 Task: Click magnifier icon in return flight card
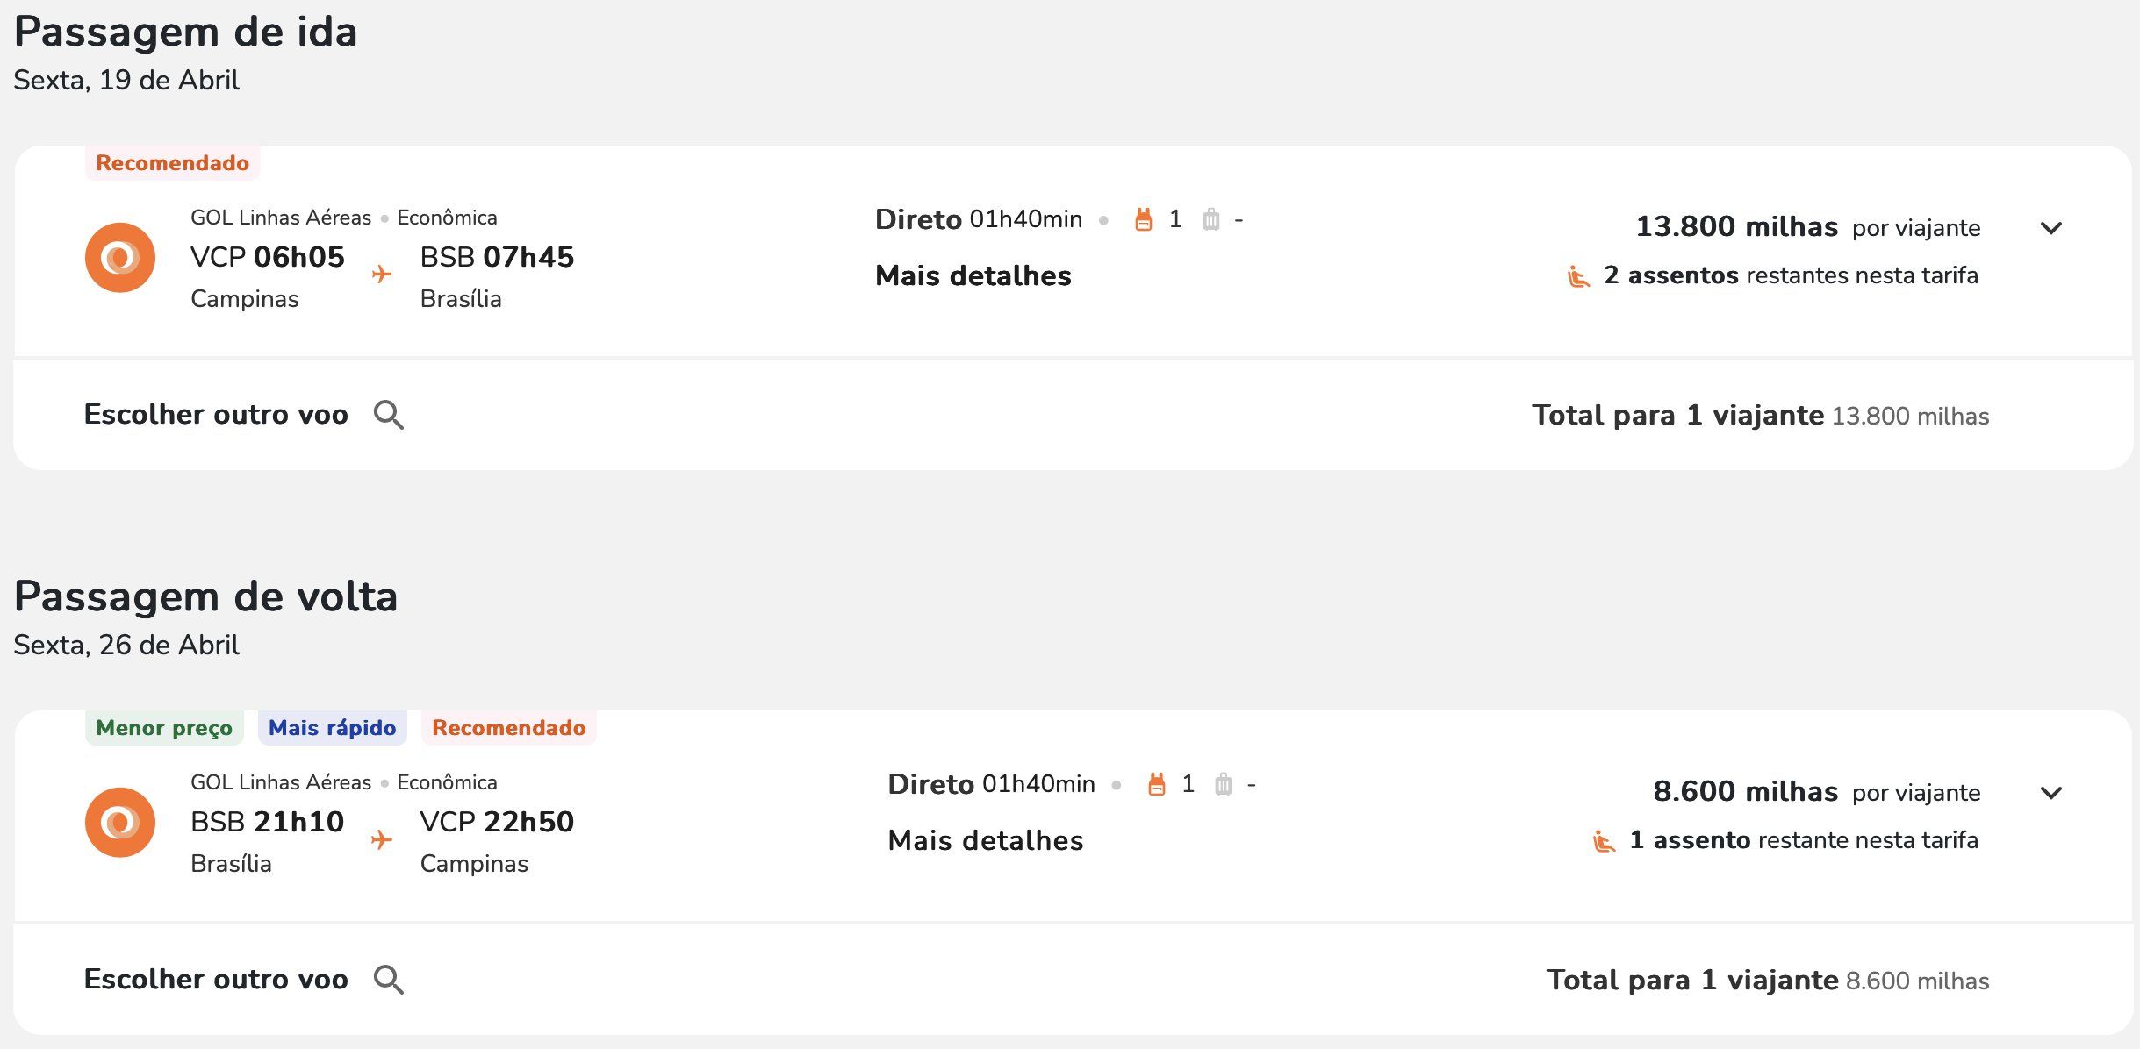click(x=389, y=980)
